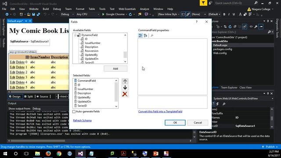The image size is (281, 158).
Task: Select UpdatedBy in the Selected fields list
Action: pyautogui.click(x=84, y=97)
